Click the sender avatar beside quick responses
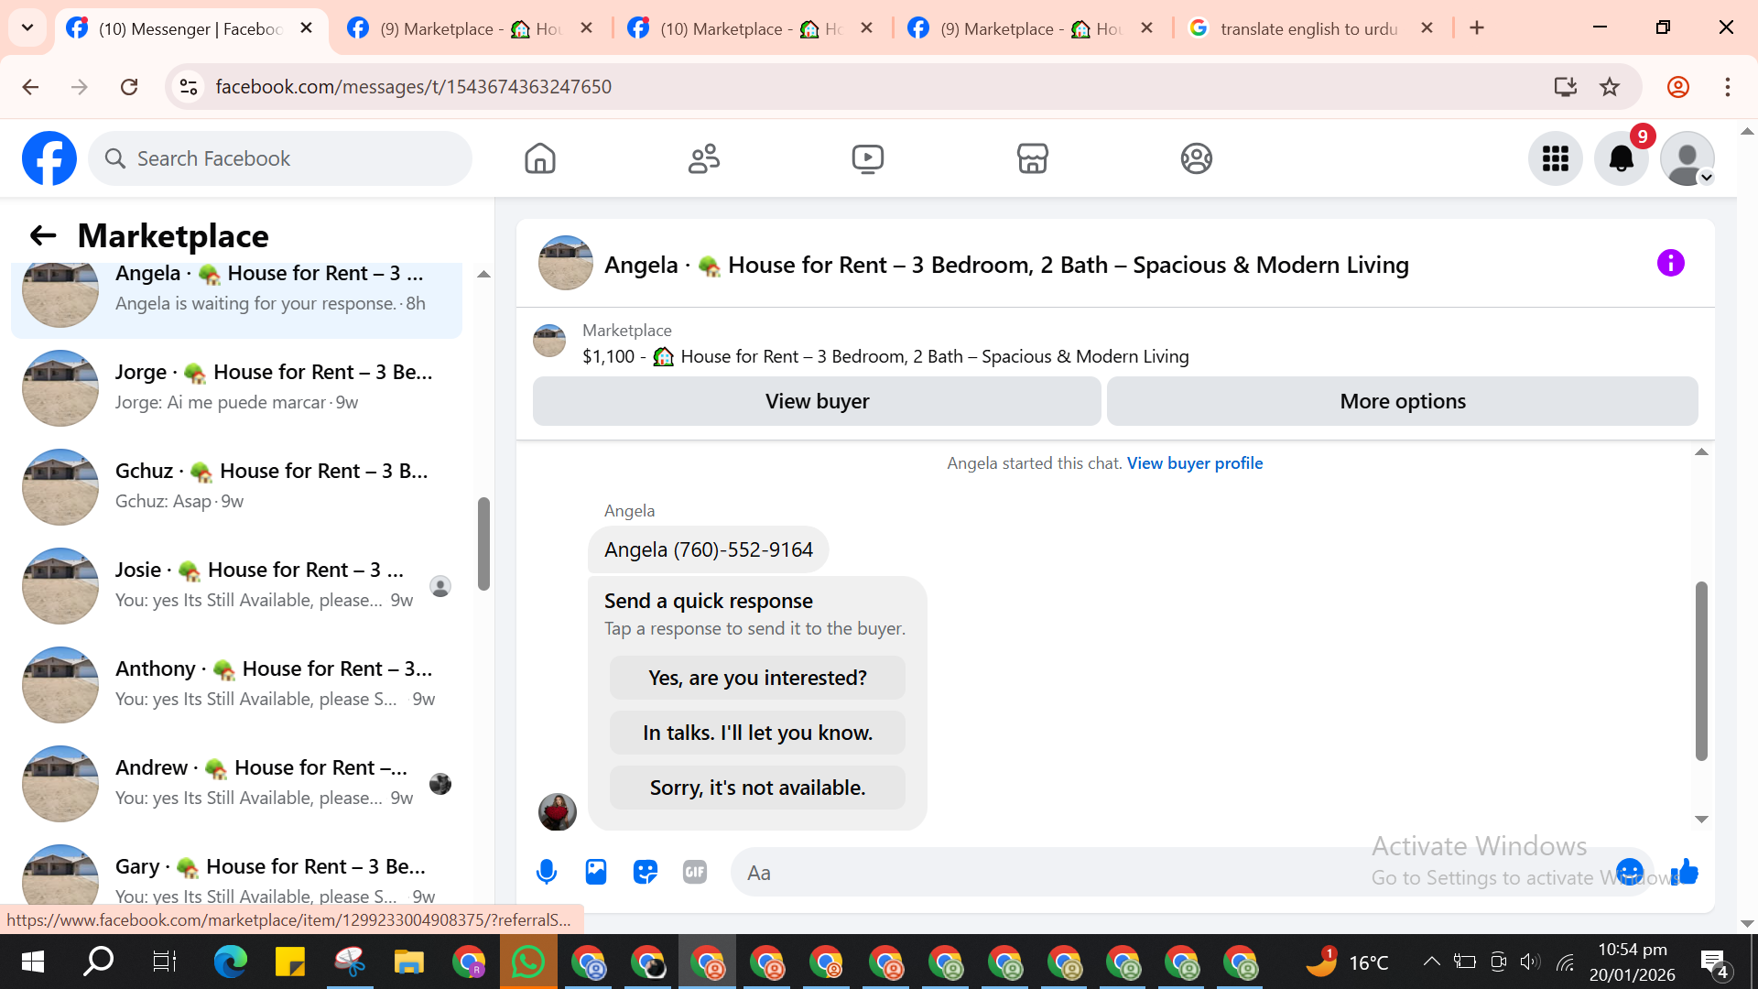Image resolution: width=1758 pixels, height=989 pixels. pos(558,811)
